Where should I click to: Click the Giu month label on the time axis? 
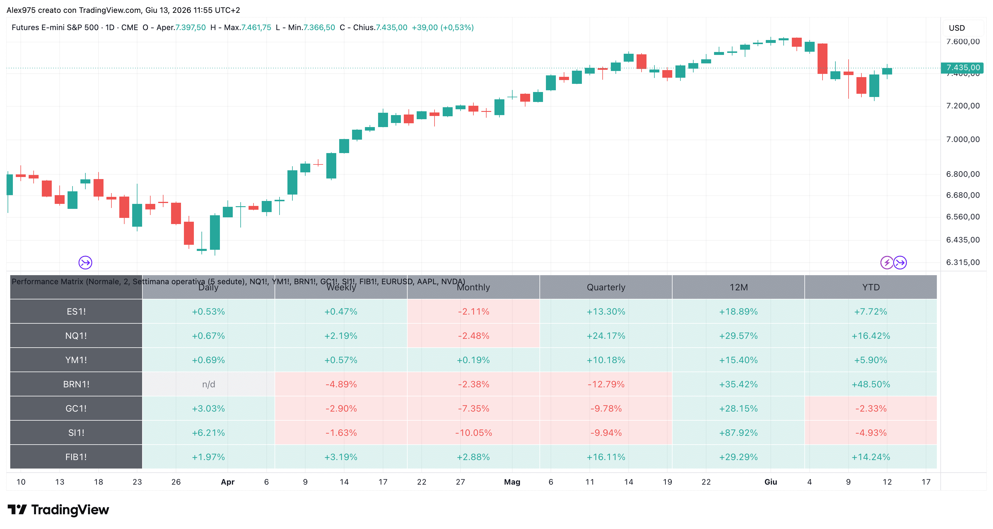(770, 482)
